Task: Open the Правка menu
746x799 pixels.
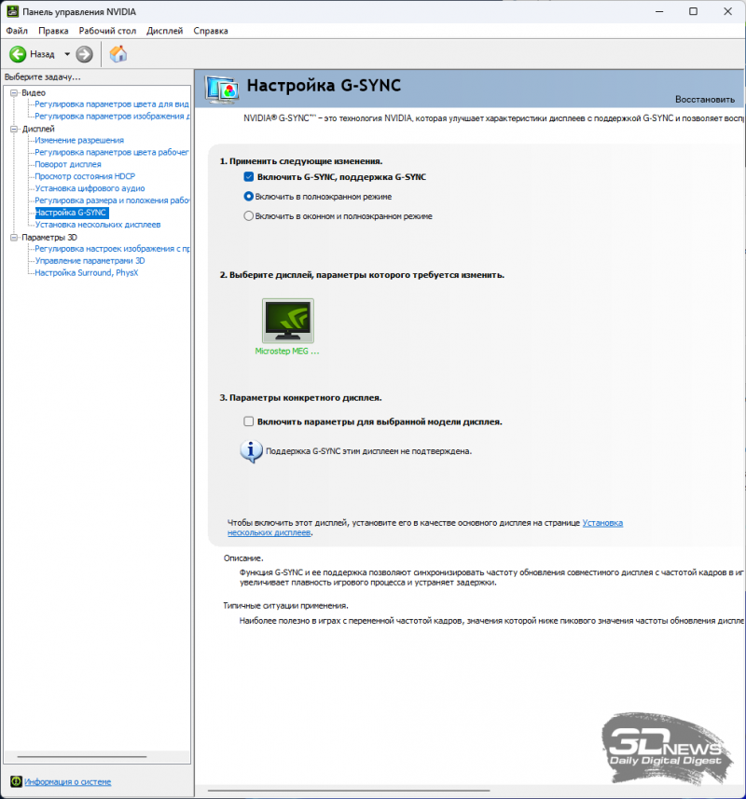Action: 53,31
